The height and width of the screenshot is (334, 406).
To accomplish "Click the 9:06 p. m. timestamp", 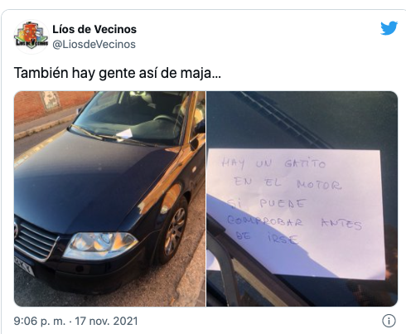I will click(x=39, y=321).
